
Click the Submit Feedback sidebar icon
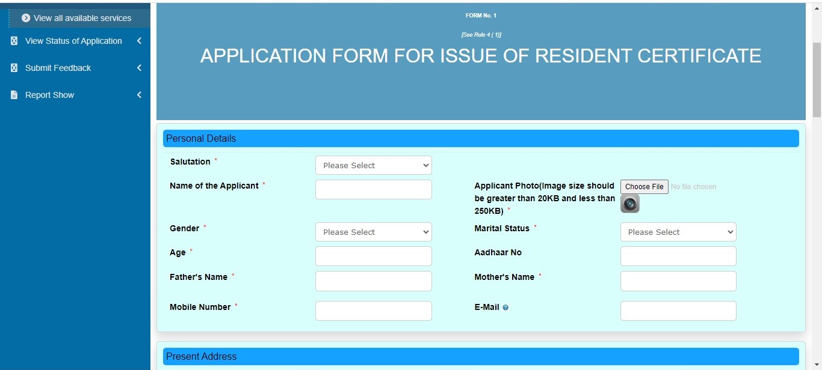tap(14, 67)
